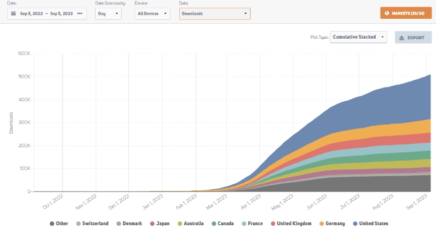Open the Date Granularity dropdown

coord(108,13)
